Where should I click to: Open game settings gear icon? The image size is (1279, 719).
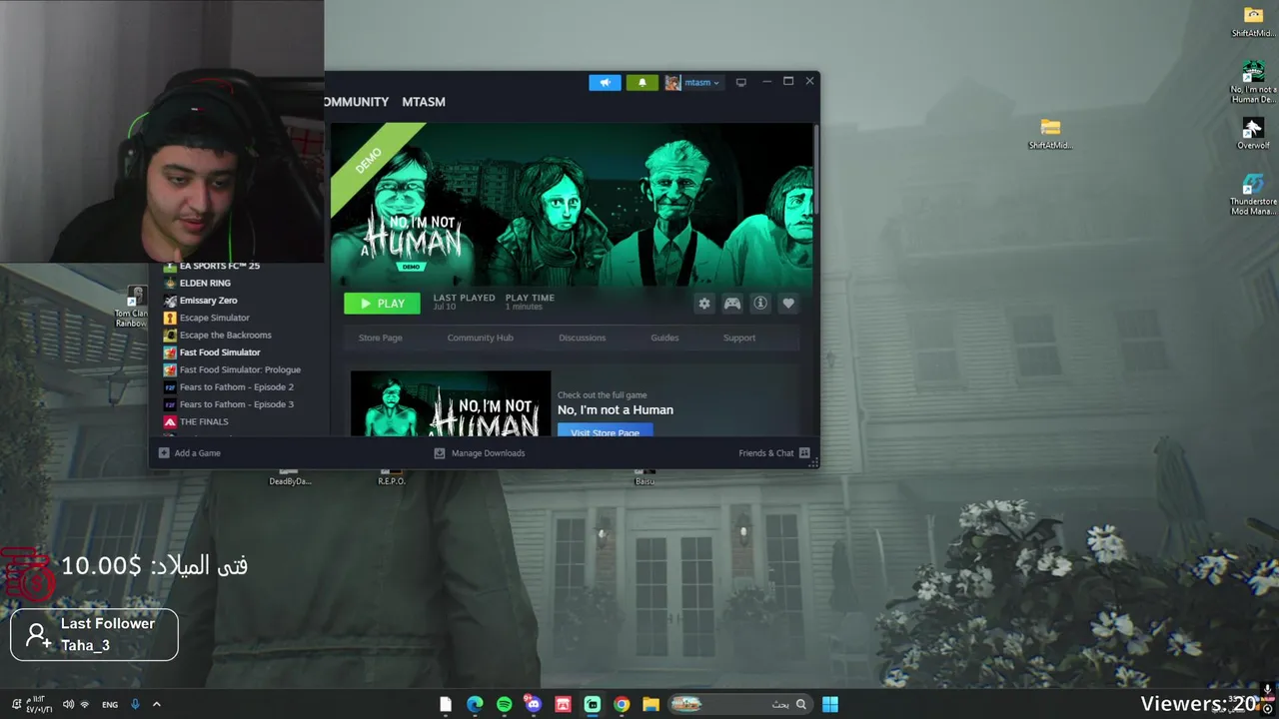[x=704, y=304]
